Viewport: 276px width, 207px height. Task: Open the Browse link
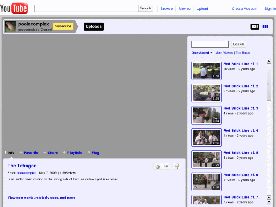pos(167,9)
